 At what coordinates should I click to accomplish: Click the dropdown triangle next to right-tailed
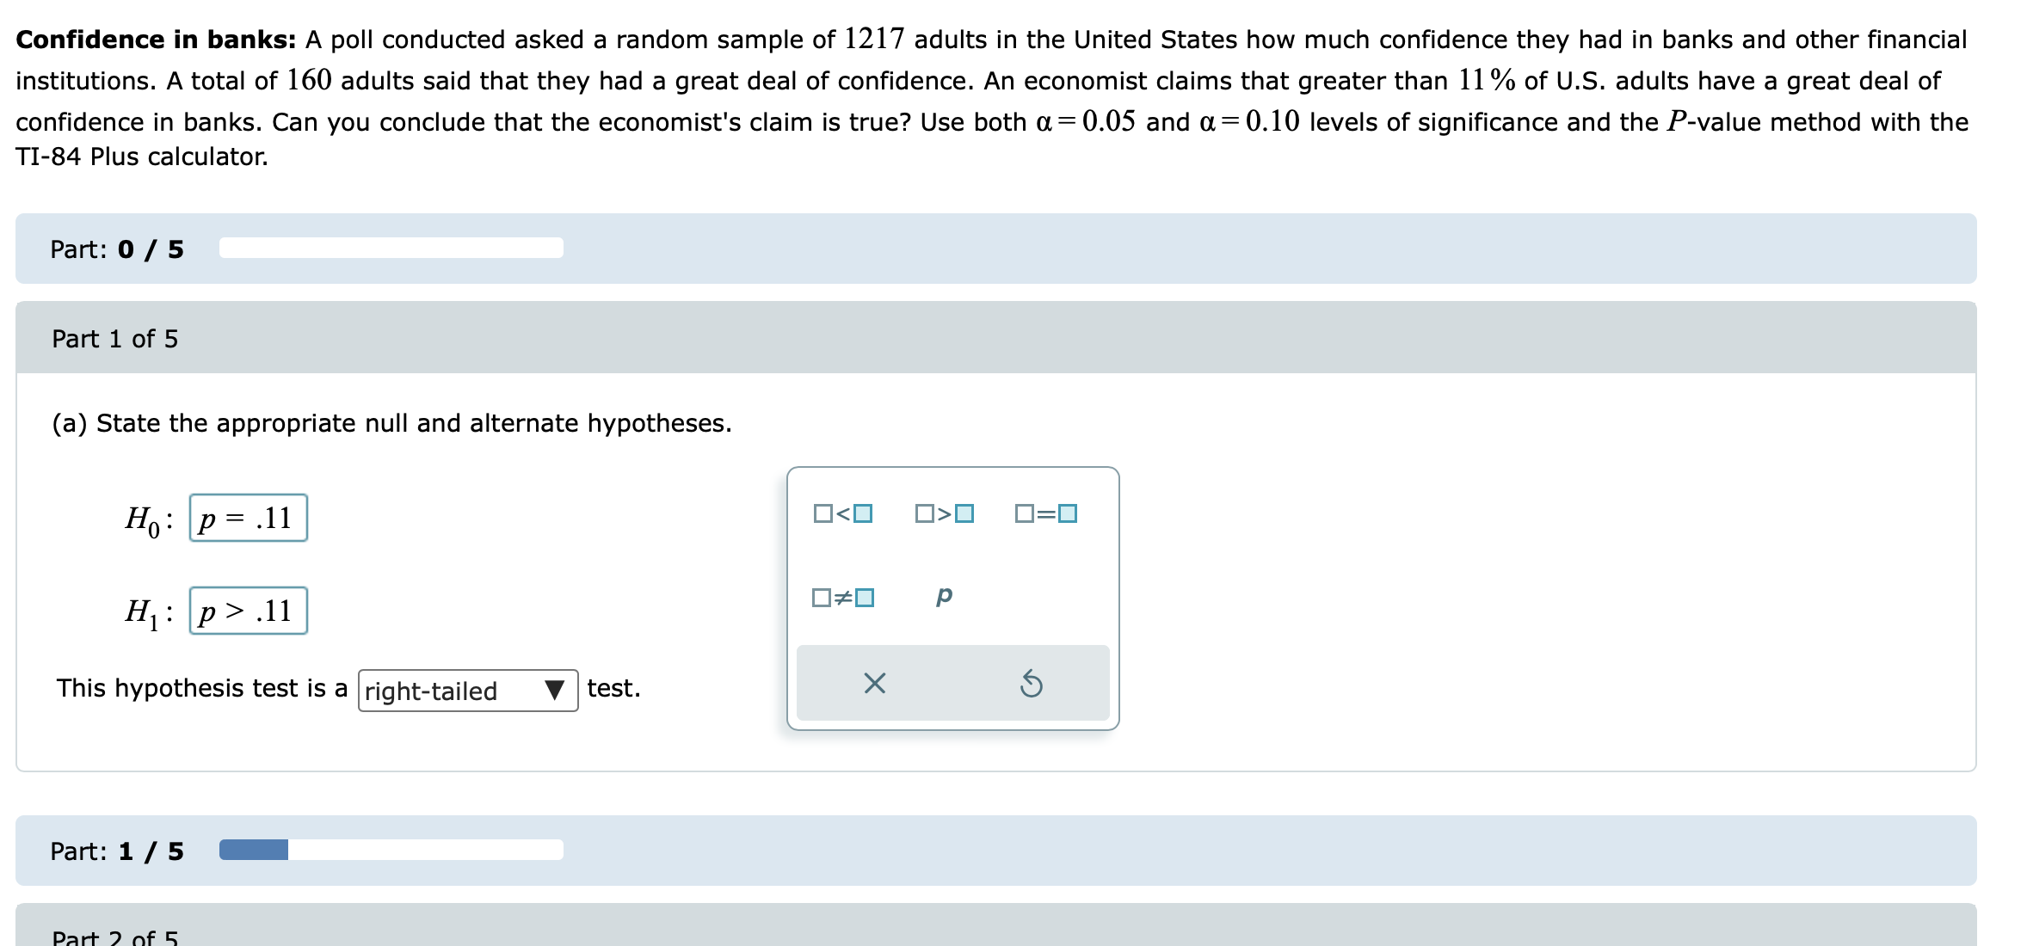tap(557, 690)
